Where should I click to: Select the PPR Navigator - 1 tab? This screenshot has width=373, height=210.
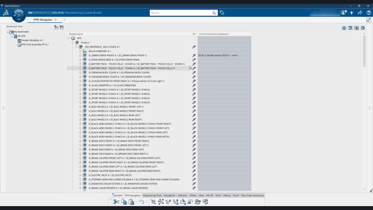45,20
